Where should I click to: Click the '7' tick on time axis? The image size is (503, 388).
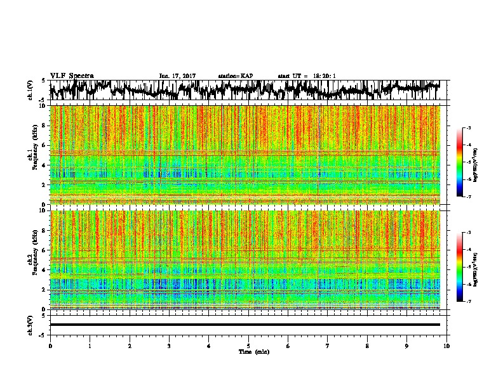328,346
